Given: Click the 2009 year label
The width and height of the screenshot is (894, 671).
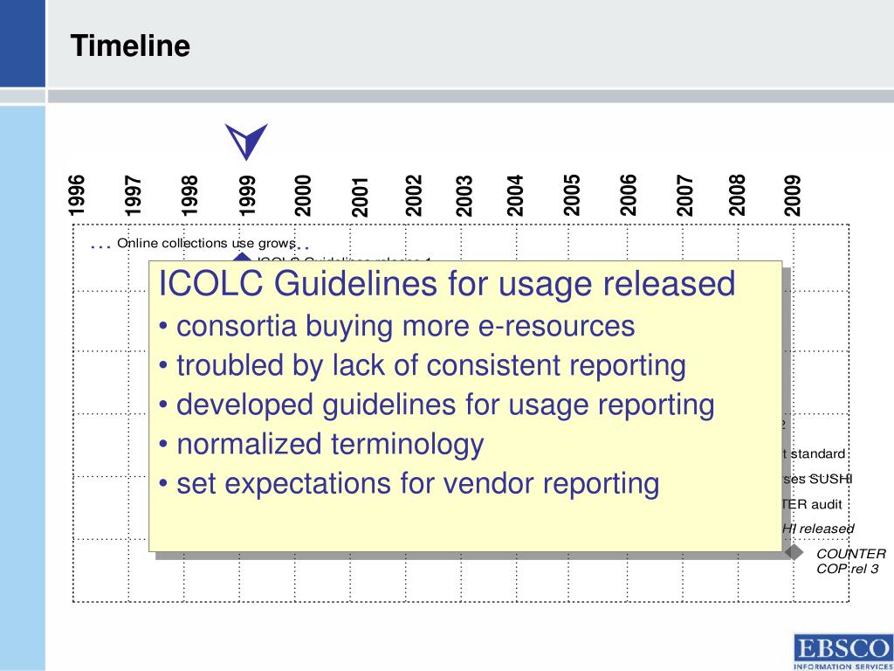Looking at the screenshot, I should point(793,196).
